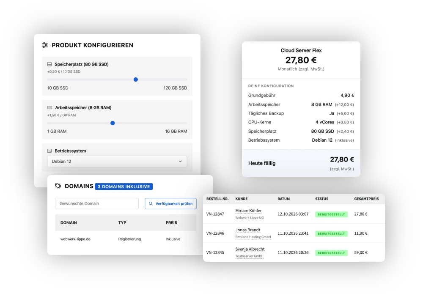Image resolution: width=423 pixels, height=296 pixels.
Task: Click the Gewünschte Domain input field
Action: click(97, 203)
